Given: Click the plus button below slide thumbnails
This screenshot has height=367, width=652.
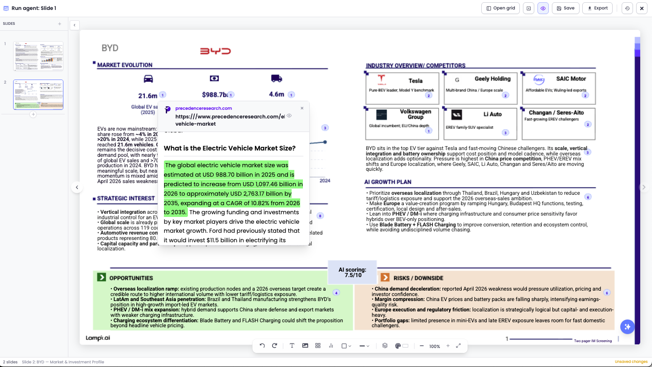Looking at the screenshot, I should (33, 115).
